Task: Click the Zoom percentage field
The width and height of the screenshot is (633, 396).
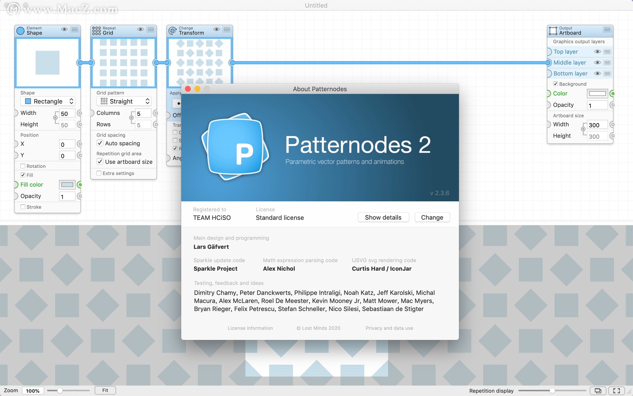Action: 33,391
